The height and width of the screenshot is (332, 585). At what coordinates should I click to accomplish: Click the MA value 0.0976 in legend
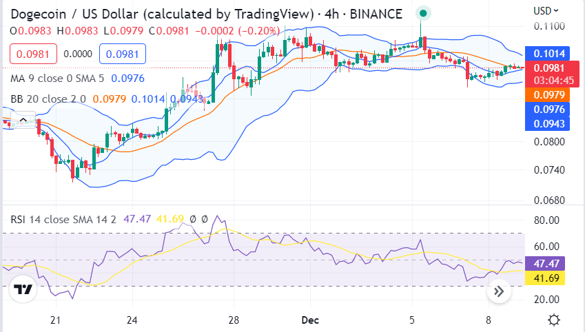coord(127,79)
